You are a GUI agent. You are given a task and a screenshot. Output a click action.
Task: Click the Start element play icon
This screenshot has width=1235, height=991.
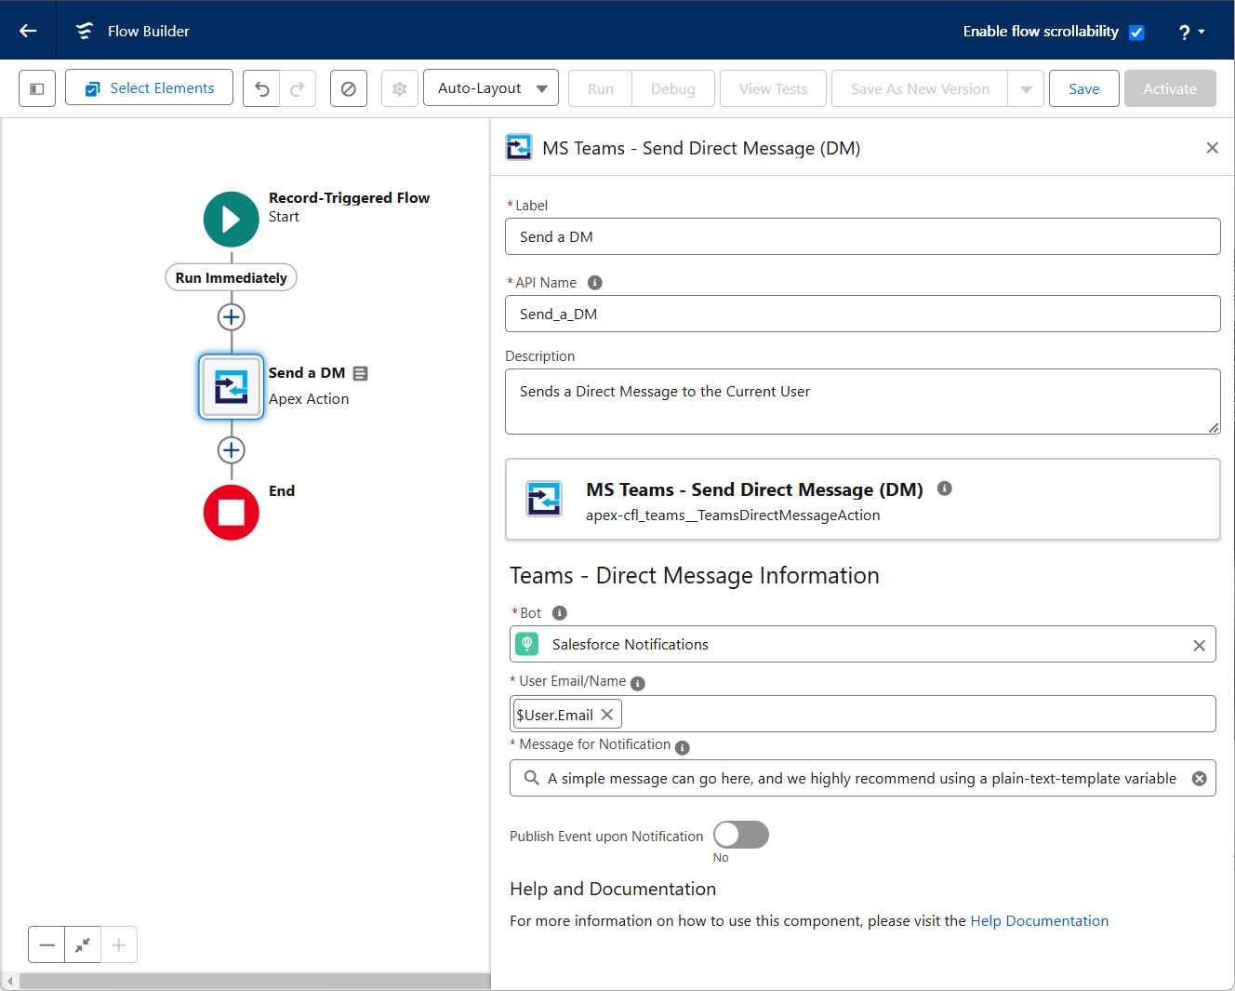[232, 220]
